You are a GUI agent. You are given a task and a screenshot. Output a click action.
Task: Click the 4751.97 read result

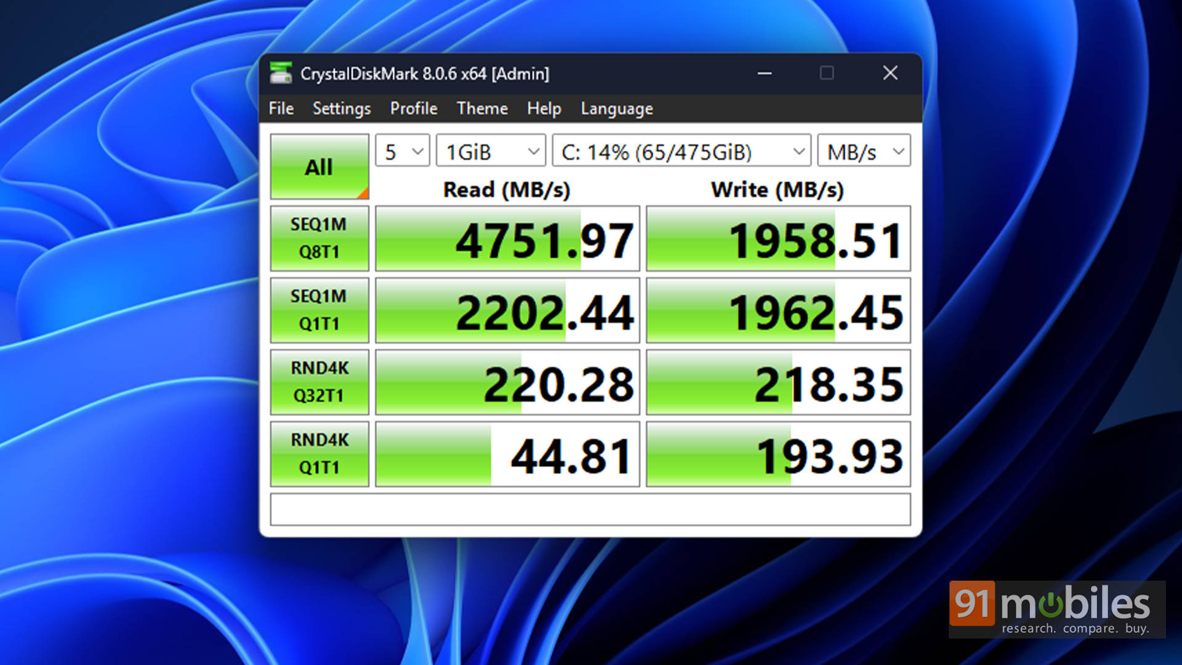coord(508,238)
